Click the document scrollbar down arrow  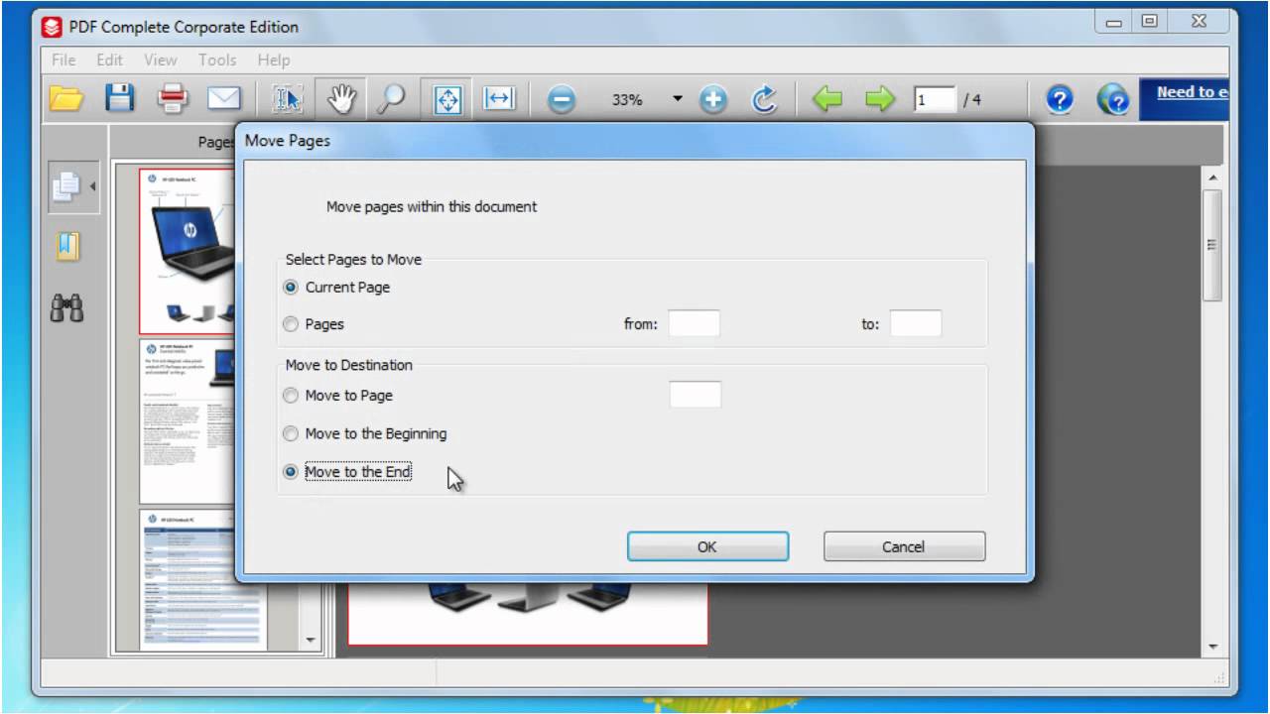1212,647
